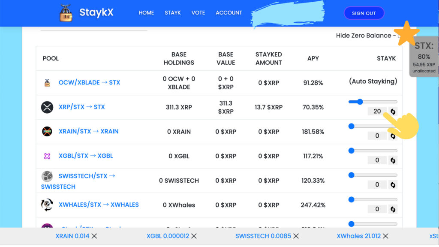Click the X symbol beside XWhales 21.012
Viewport: 439px width, 247px height.
click(385, 236)
